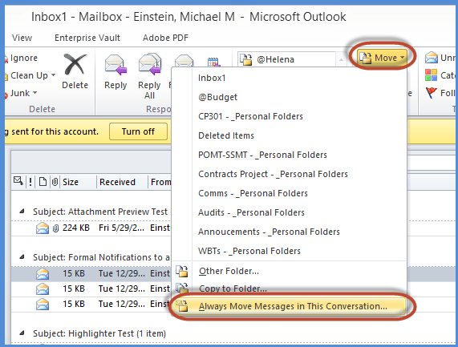
Task: Click the Attachment paperclip column header
Action: coord(55,182)
